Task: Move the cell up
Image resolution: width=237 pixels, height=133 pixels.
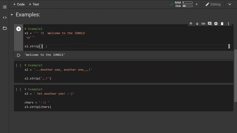Action: click(x=191, y=24)
